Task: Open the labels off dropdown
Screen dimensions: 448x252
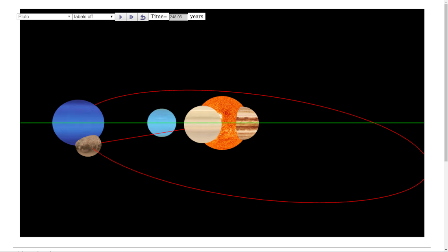Action: [x=93, y=17]
